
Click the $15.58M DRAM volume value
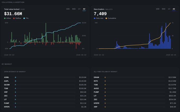tap(172, 77)
